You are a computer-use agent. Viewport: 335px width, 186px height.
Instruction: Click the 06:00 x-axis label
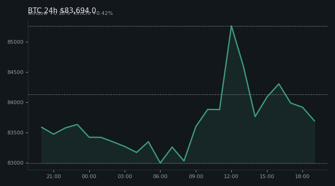[160, 176]
